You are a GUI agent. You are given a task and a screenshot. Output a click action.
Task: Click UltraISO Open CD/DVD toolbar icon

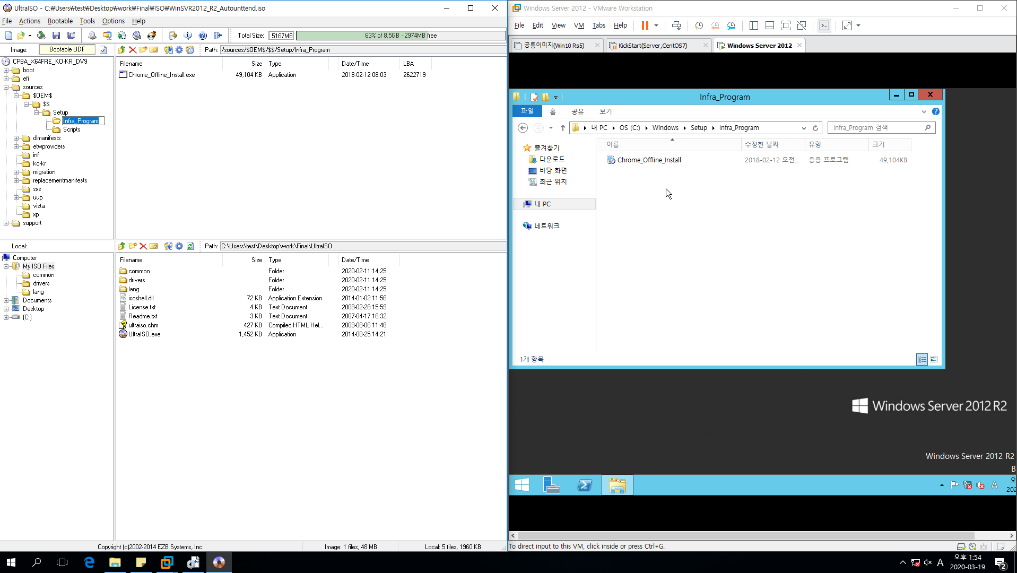(x=41, y=36)
